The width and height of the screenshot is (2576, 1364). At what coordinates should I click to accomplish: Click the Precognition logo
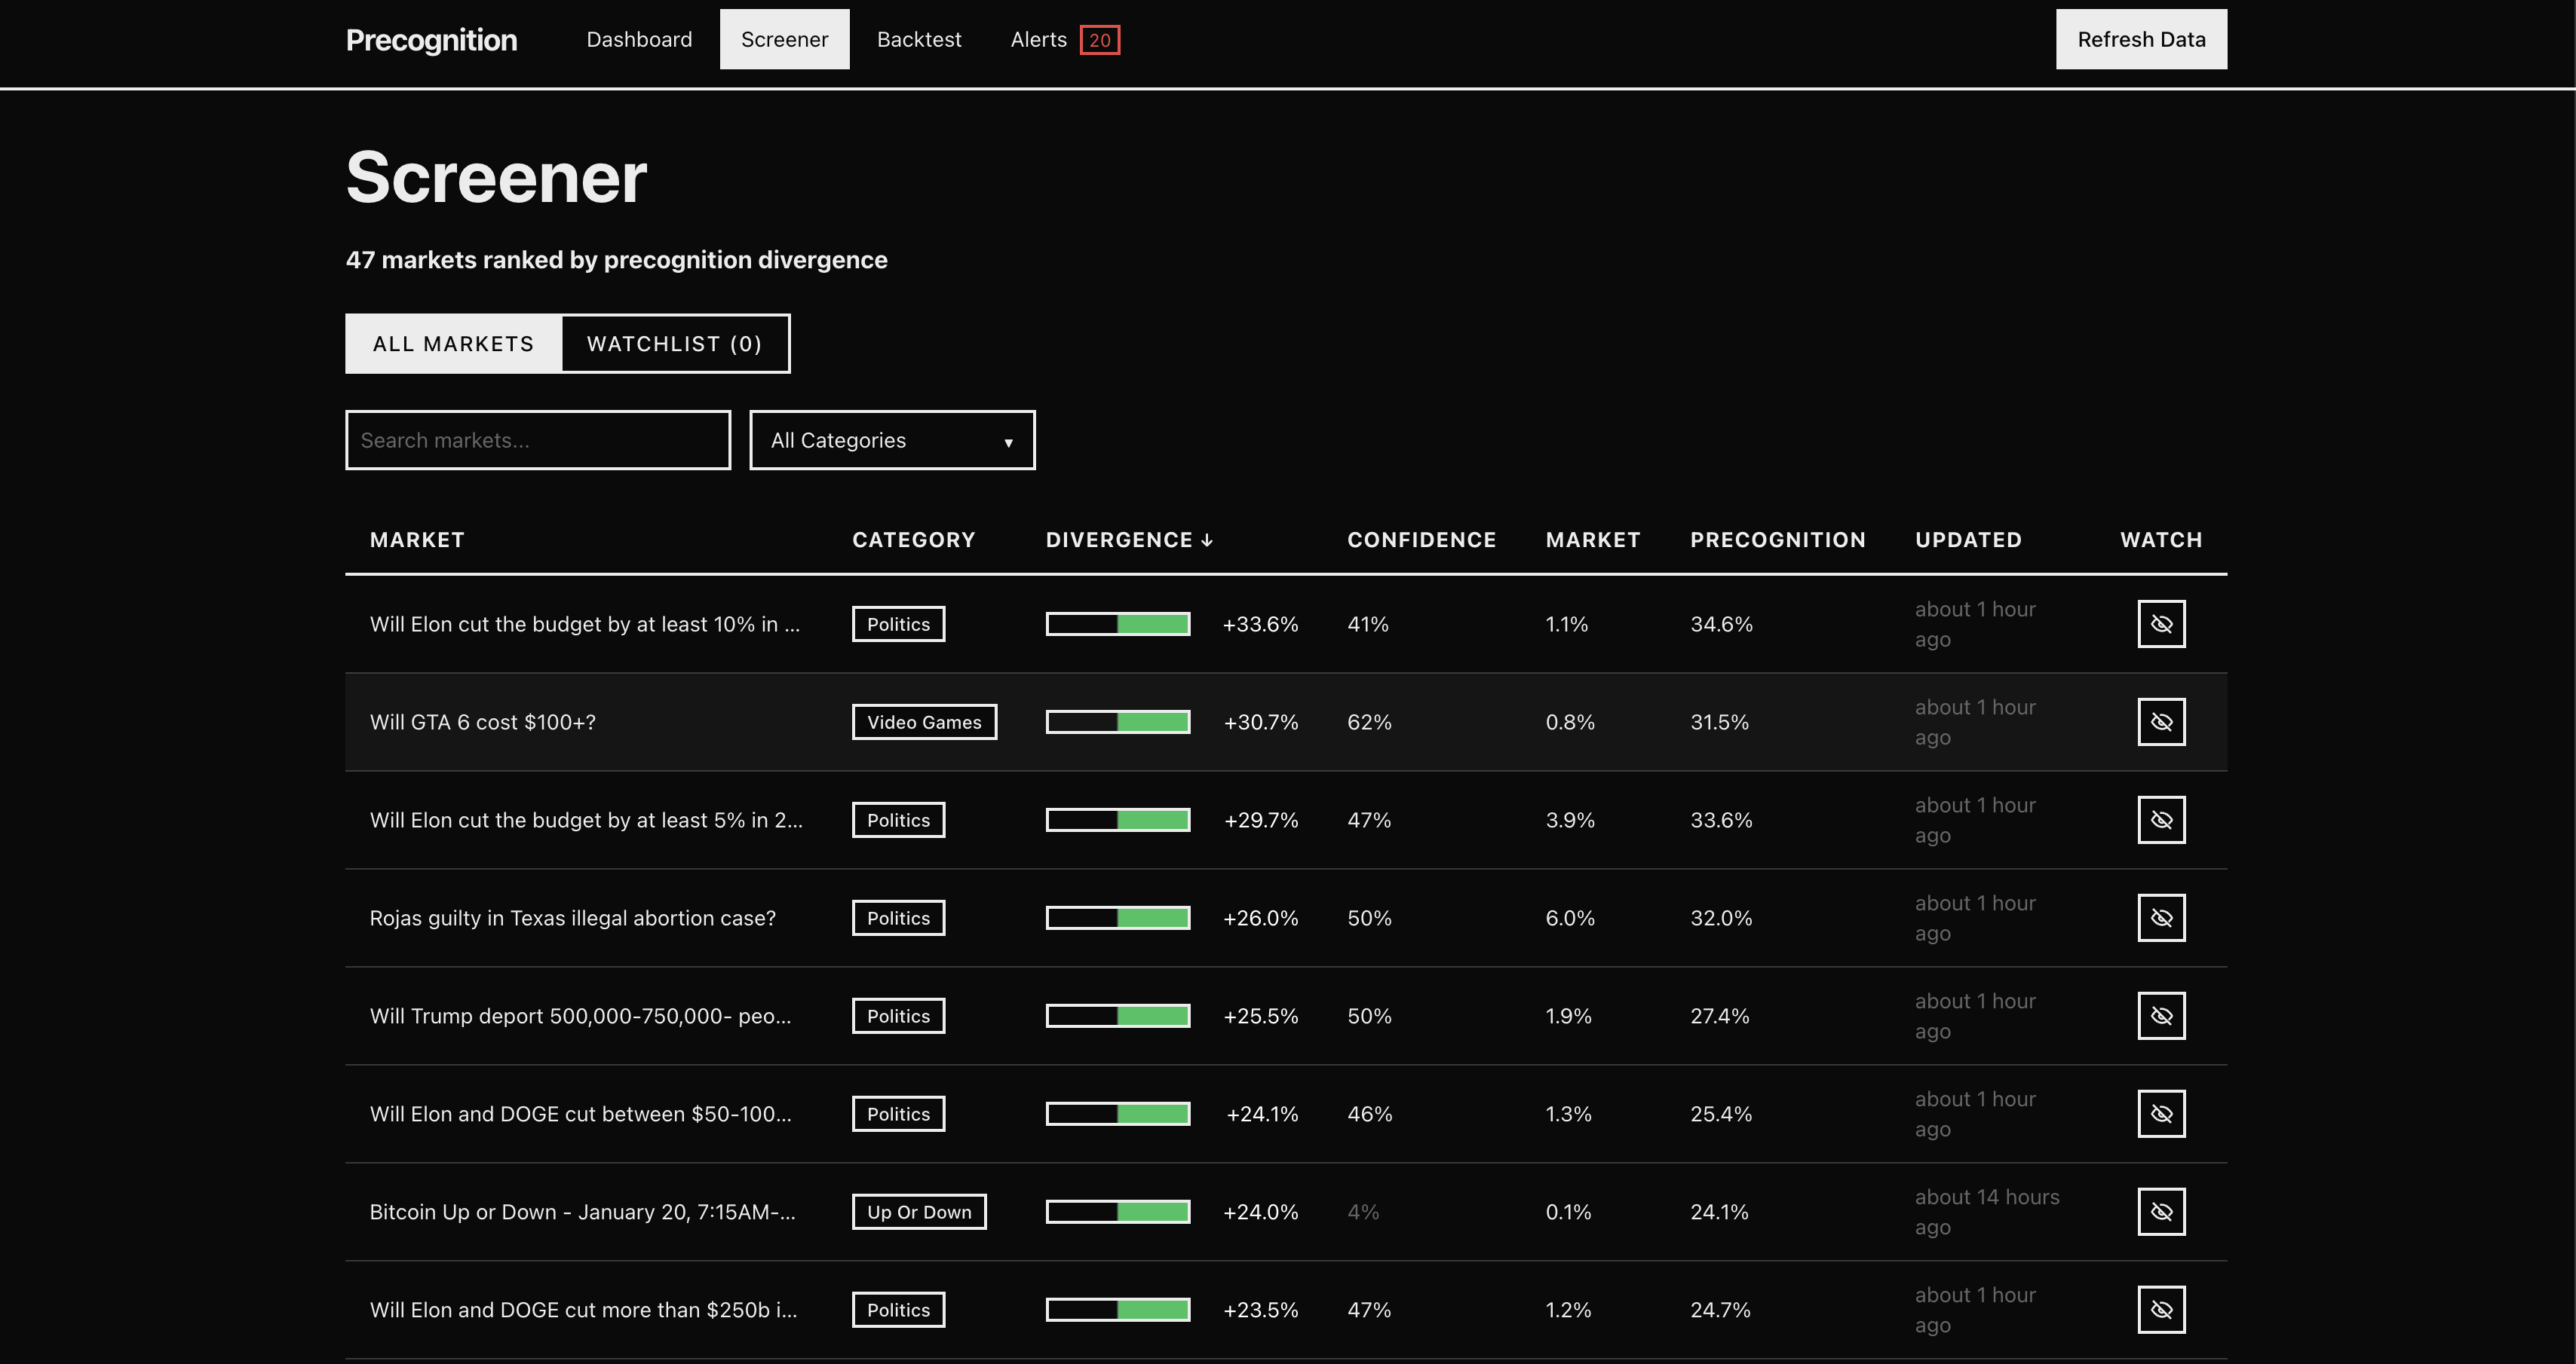(x=431, y=40)
